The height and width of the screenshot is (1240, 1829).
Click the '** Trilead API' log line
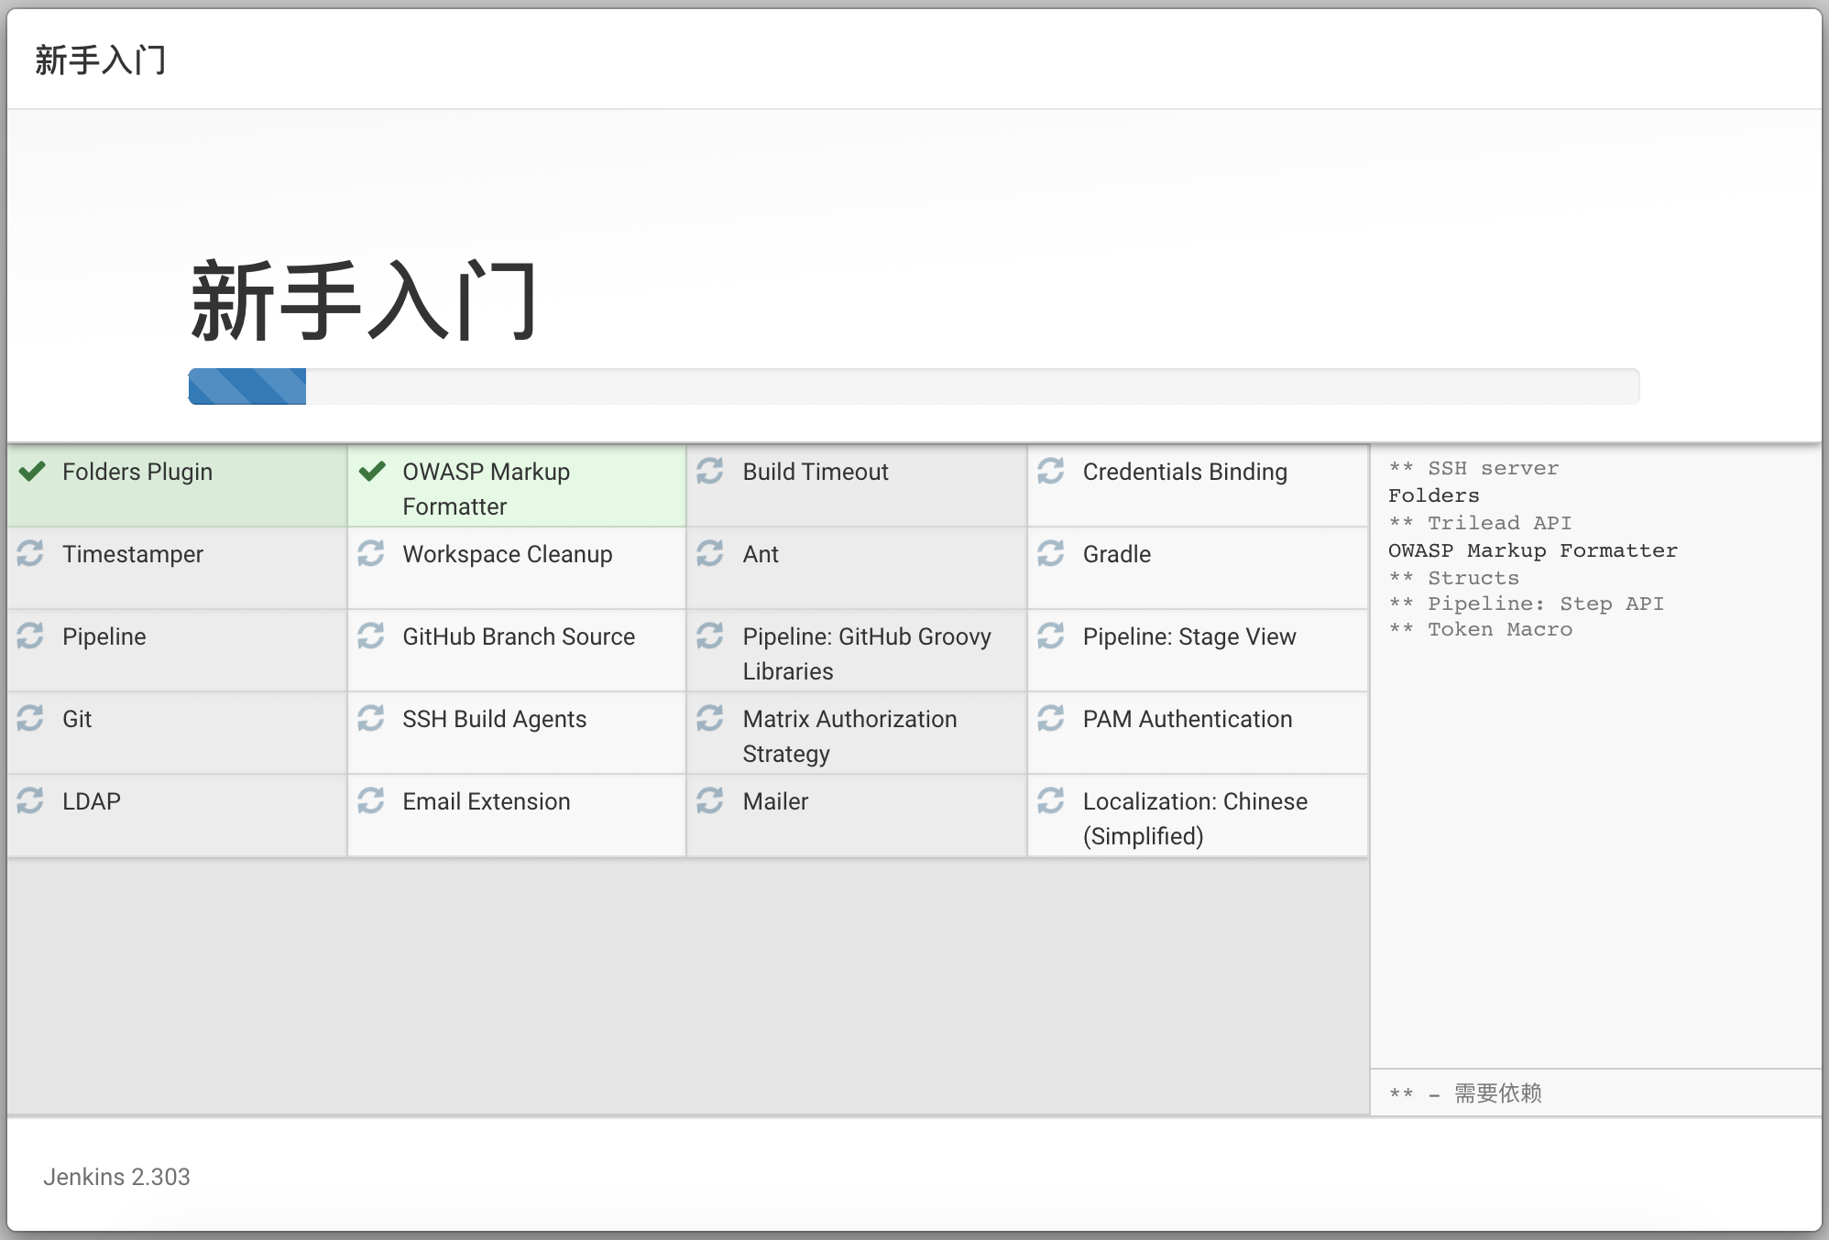point(1480,523)
